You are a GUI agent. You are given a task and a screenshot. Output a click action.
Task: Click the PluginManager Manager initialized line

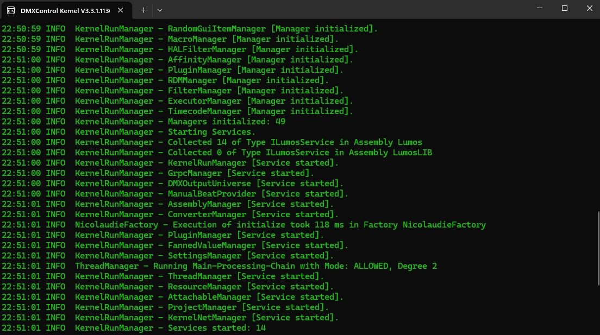(x=173, y=70)
